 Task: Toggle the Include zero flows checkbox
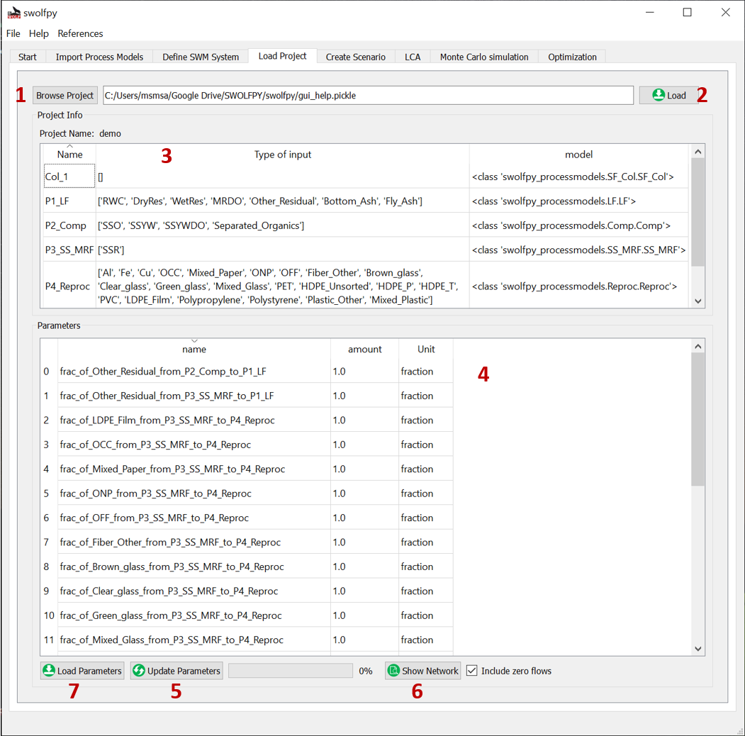click(x=472, y=671)
